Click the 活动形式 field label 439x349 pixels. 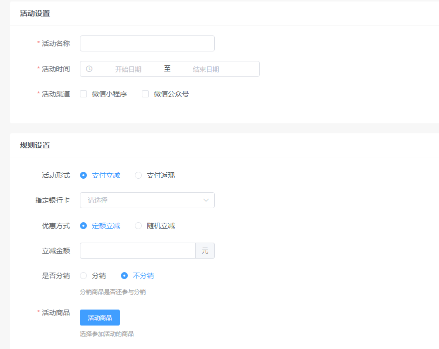(x=56, y=175)
